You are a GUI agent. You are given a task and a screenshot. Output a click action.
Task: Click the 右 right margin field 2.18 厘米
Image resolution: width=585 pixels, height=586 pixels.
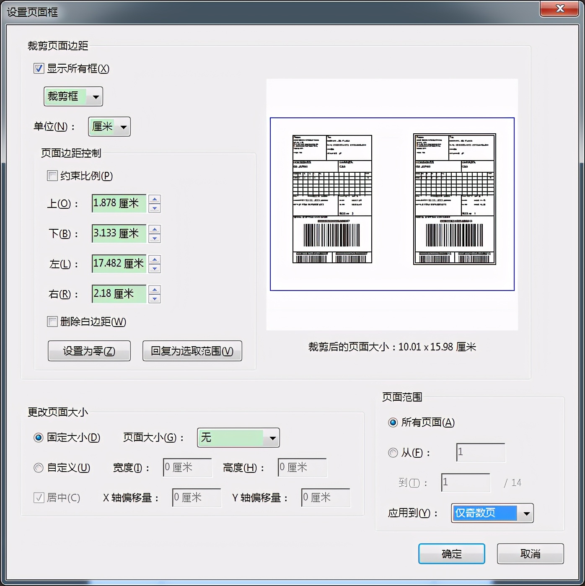[119, 294]
